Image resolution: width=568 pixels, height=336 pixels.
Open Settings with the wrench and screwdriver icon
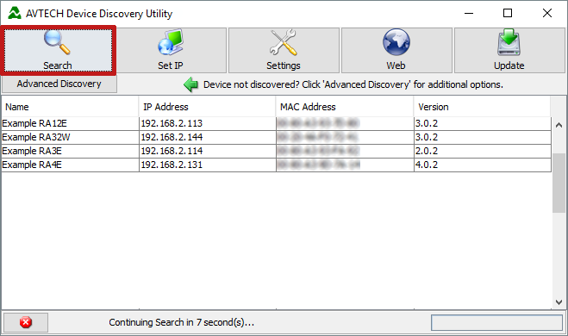coord(284,50)
